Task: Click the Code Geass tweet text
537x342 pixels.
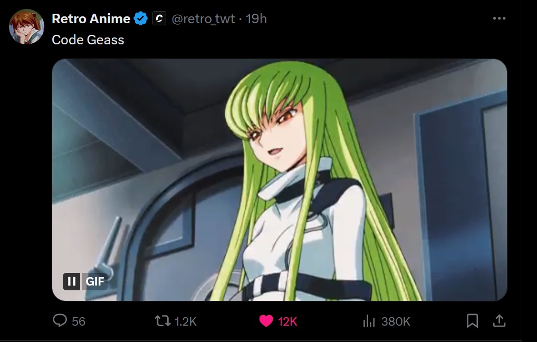Action: [88, 40]
